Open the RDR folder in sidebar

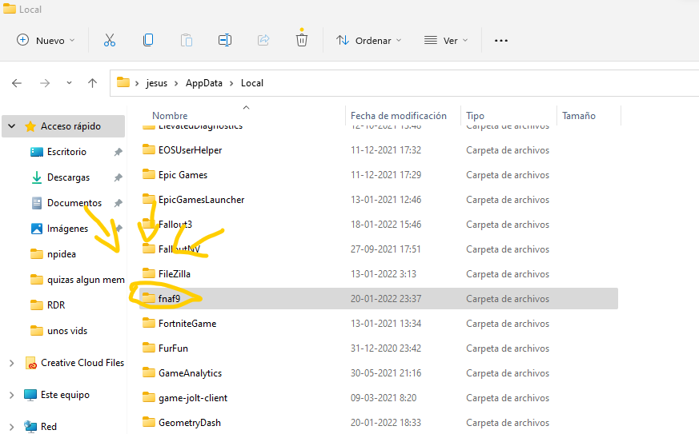[56, 305]
